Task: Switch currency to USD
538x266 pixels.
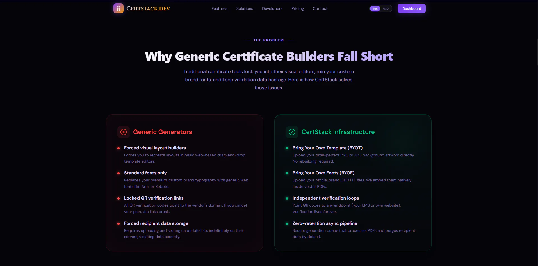Action: [386, 9]
